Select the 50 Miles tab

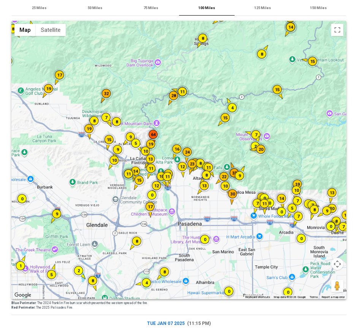(95, 8)
